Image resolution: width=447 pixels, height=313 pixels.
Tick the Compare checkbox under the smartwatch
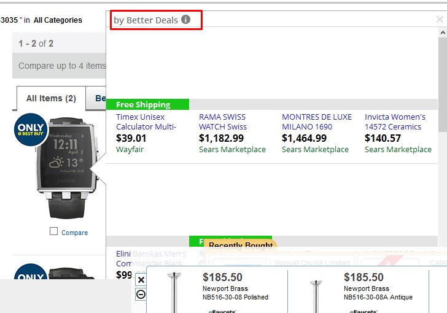(x=54, y=231)
